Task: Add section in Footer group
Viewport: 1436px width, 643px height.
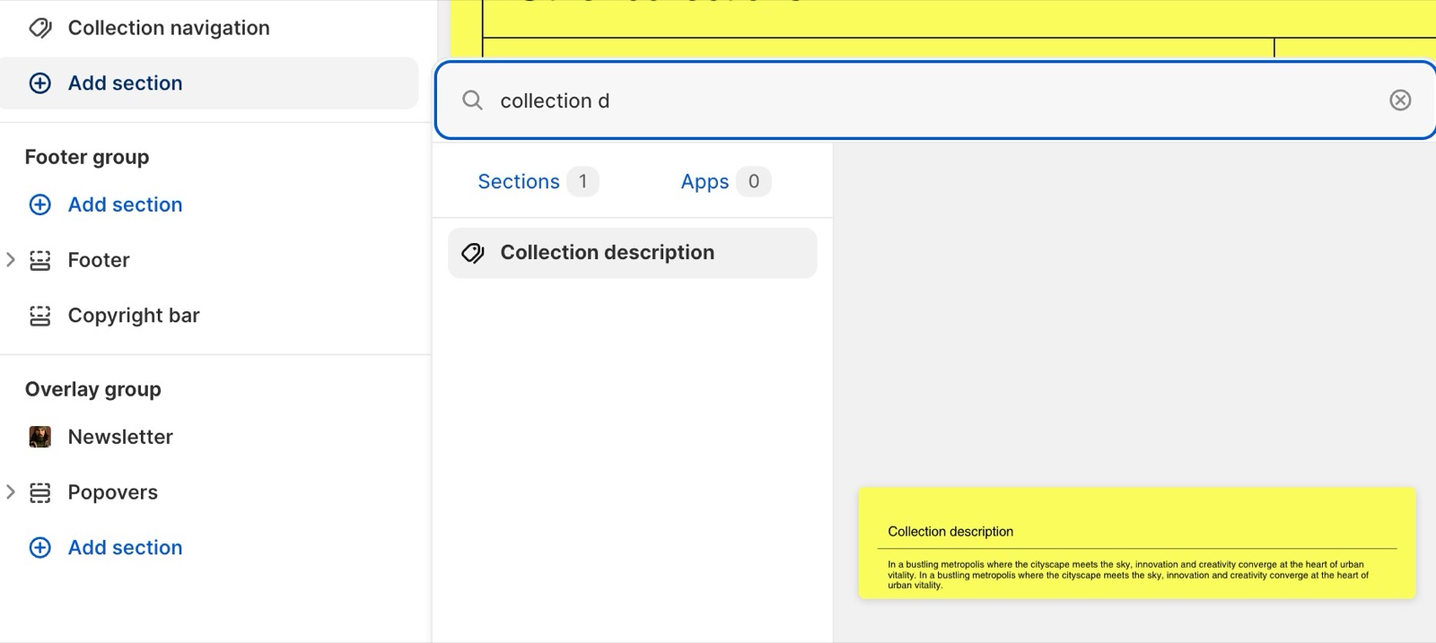Action: (125, 204)
